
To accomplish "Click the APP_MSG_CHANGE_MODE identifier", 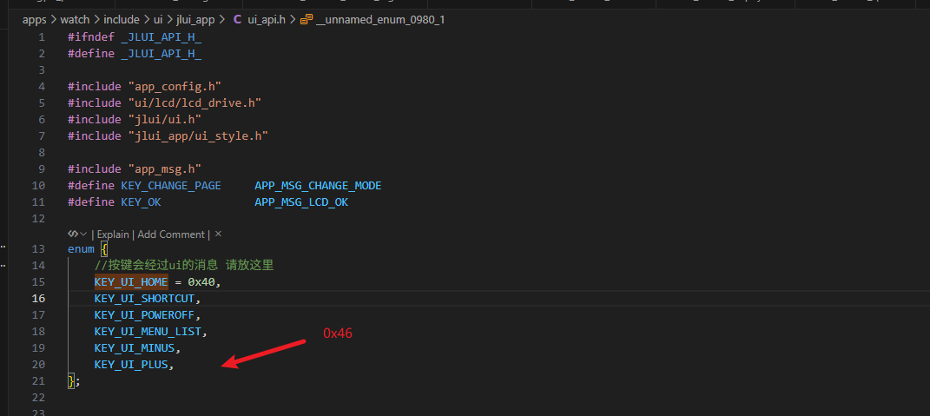I will pos(318,186).
